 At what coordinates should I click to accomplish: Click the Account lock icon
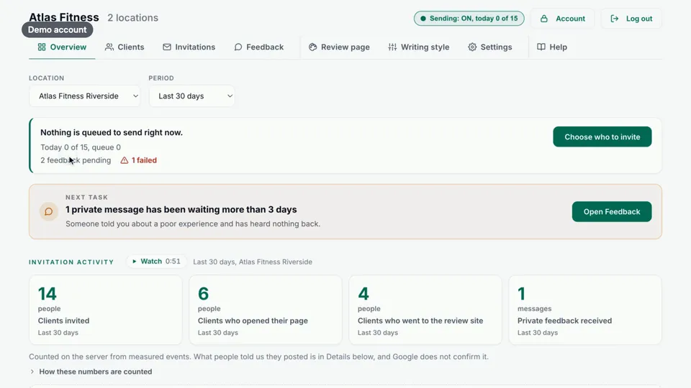point(544,19)
